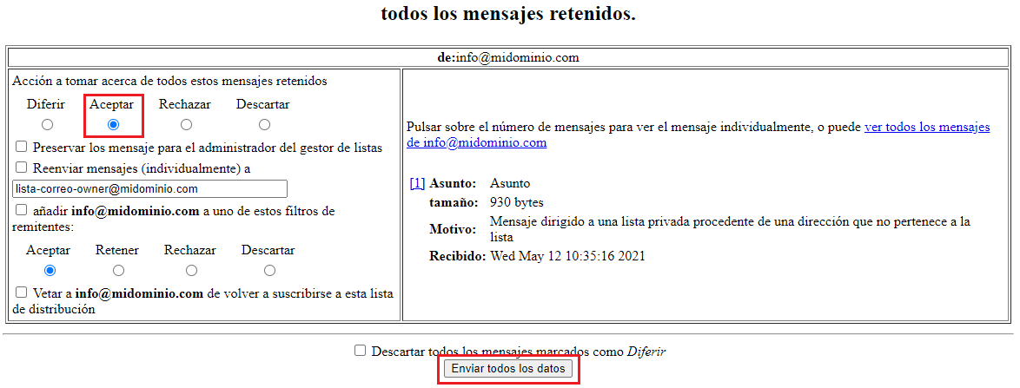Enable Preservar los mensajes para el administrador
Viewport: 1020px width, 388px height.
[x=22, y=148]
